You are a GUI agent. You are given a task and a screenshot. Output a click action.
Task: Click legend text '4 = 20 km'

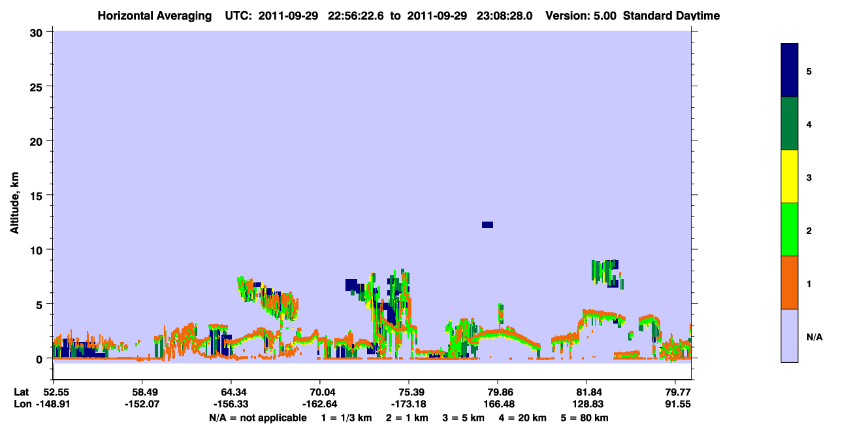(x=522, y=418)
